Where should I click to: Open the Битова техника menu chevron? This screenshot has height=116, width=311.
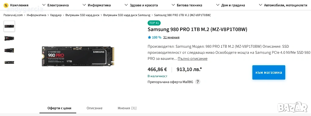pyautogui.click(x=173, y=5)
